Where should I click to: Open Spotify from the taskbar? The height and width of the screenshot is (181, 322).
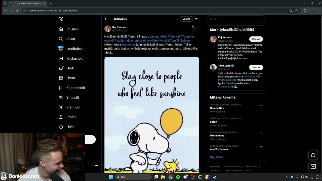click(178, 177)
